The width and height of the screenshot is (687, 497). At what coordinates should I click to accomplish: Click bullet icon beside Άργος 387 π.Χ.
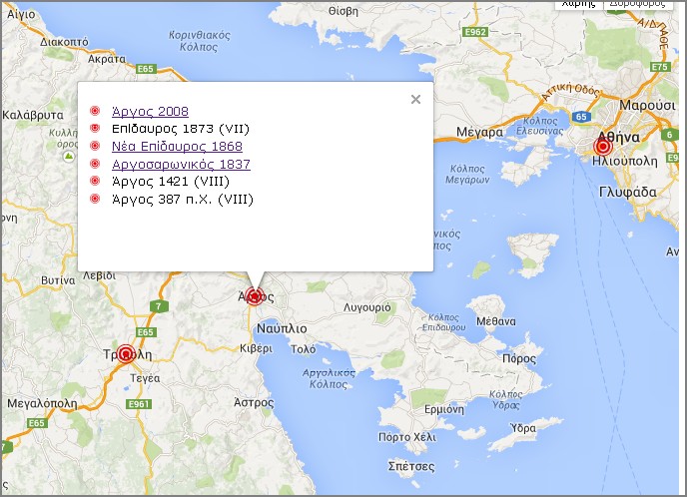pos(95,199)
